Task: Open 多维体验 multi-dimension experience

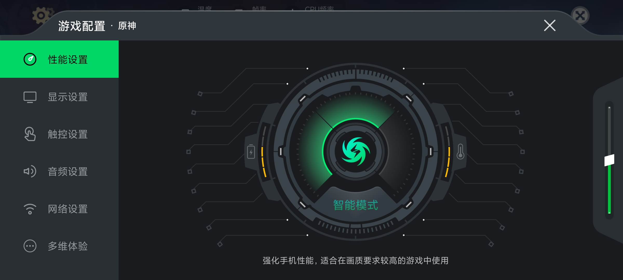Action: point(59,246)
